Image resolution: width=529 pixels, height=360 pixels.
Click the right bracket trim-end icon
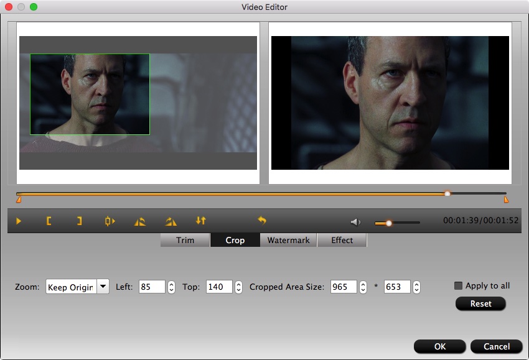[x=79, y=221]
